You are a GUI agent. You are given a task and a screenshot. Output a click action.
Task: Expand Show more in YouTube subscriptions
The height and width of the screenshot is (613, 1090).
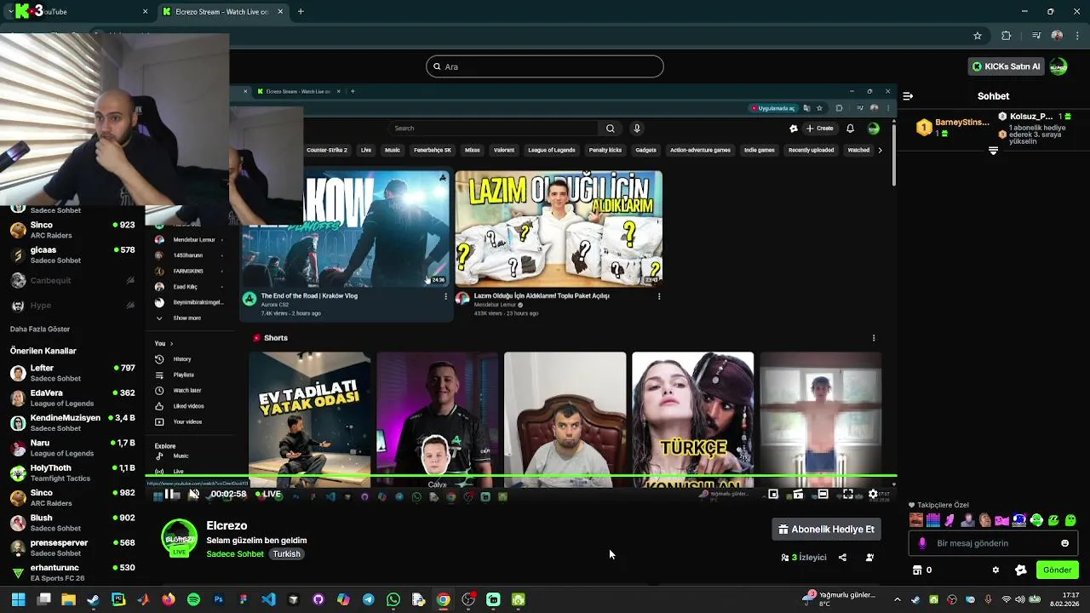click(x=187, y=318)
